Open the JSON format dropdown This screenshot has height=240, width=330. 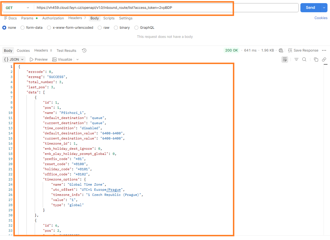[x=14, y=60]
